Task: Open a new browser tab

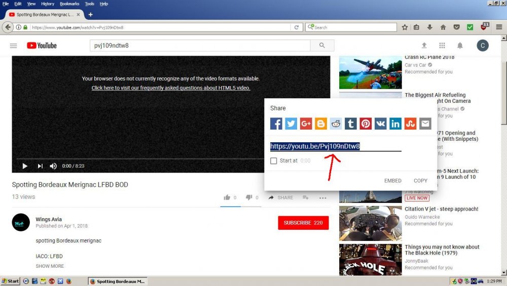Action: pos(91,15)
